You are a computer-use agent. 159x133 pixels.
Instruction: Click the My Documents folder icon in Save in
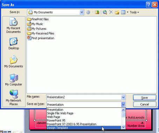30,12
